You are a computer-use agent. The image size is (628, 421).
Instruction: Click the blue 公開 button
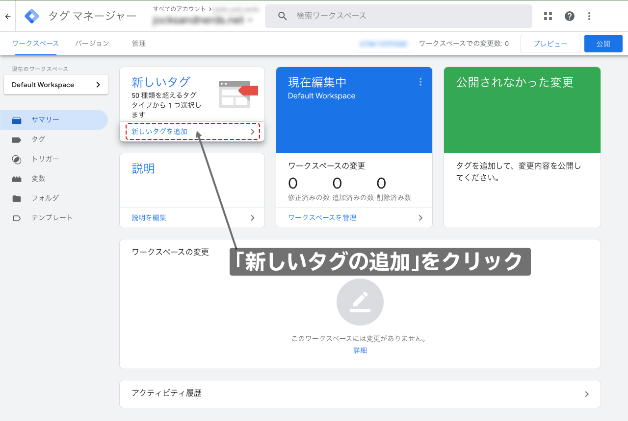(x=603, y=43)
